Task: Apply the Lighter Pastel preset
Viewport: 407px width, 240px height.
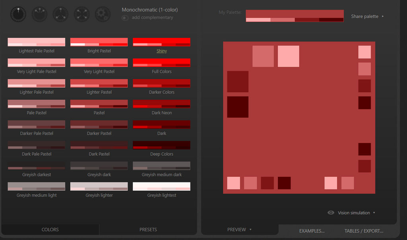Action: pos(99,83)
